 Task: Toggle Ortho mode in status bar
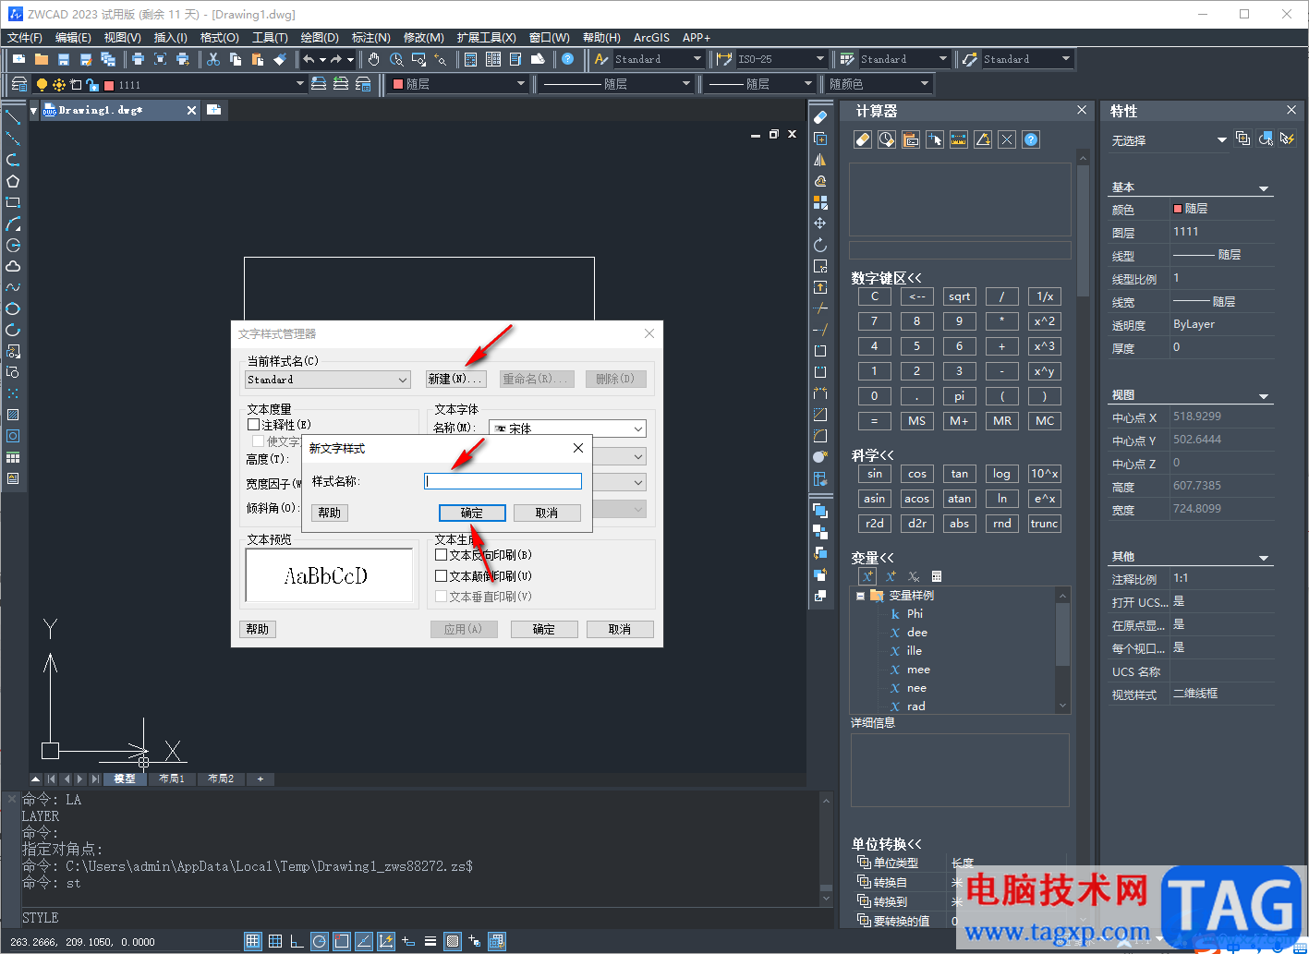pos(297,941)
